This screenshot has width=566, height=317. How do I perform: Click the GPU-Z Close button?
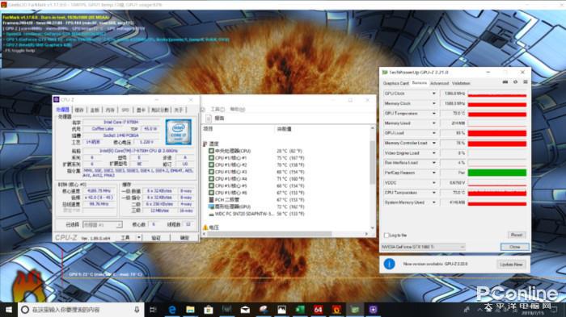[x=515, y=247]
